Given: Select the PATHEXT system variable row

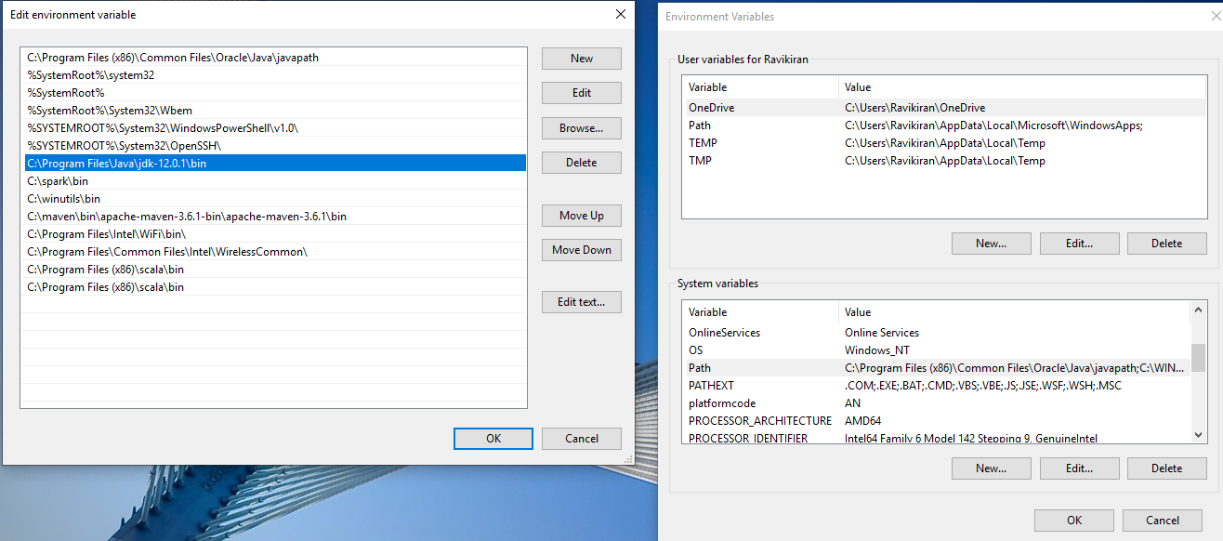Looking at the screenshot, I should [x=711, y=386].
